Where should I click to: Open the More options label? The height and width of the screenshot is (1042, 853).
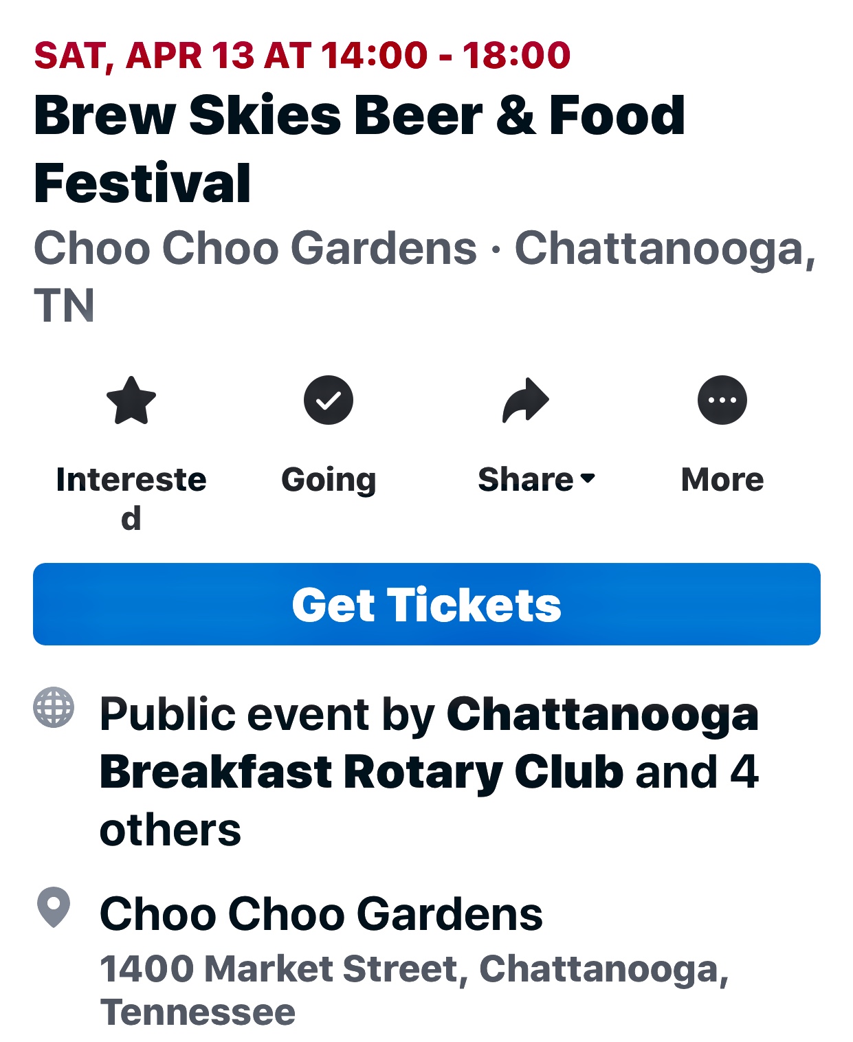click(722, 480)
